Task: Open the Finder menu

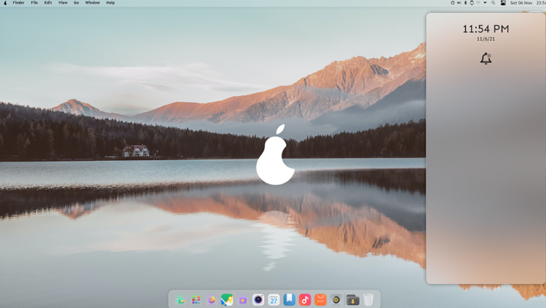Action: point(19,3)
